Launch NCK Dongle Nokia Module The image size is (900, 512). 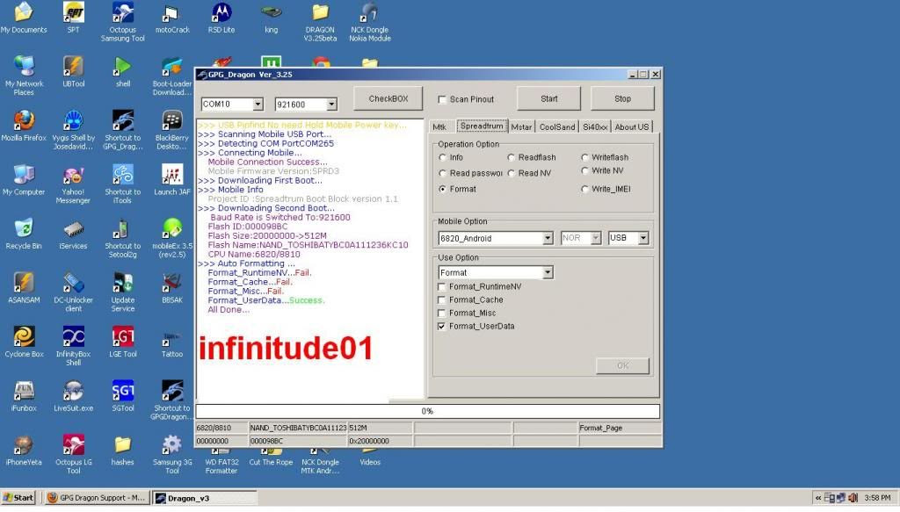pyautogui.click(x=370, y=22)
